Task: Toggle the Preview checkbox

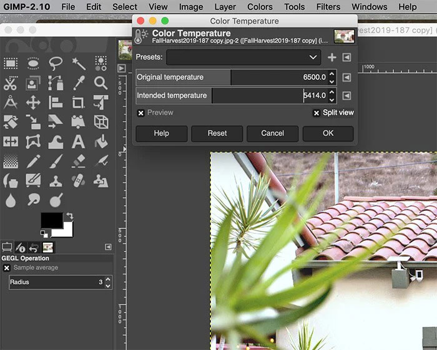Action: pos(141,113)
